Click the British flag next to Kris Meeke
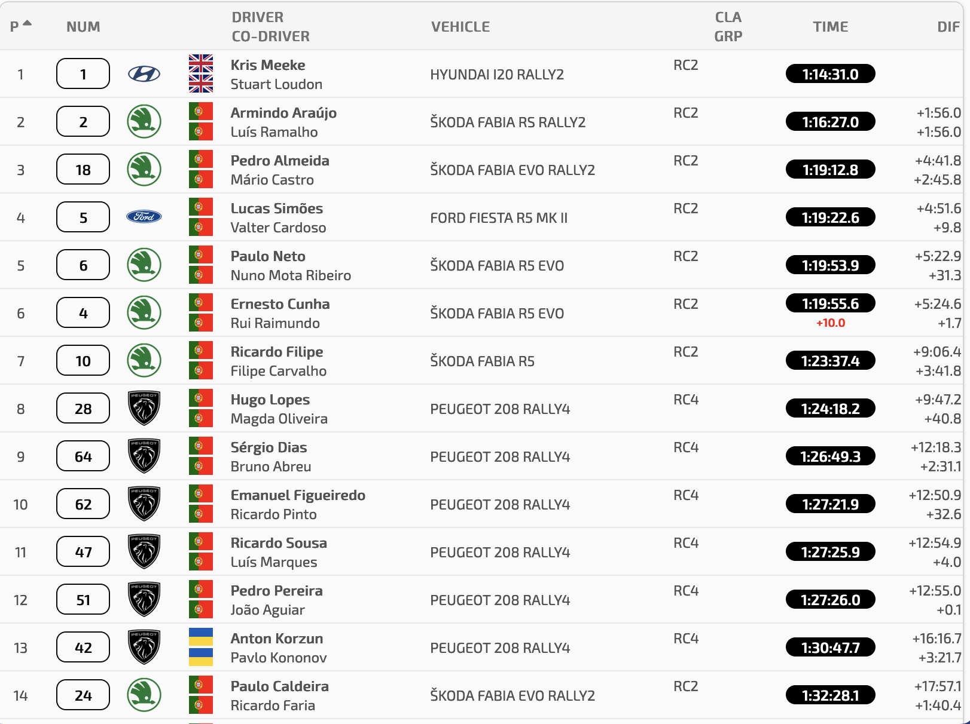 tap(201, 64)
